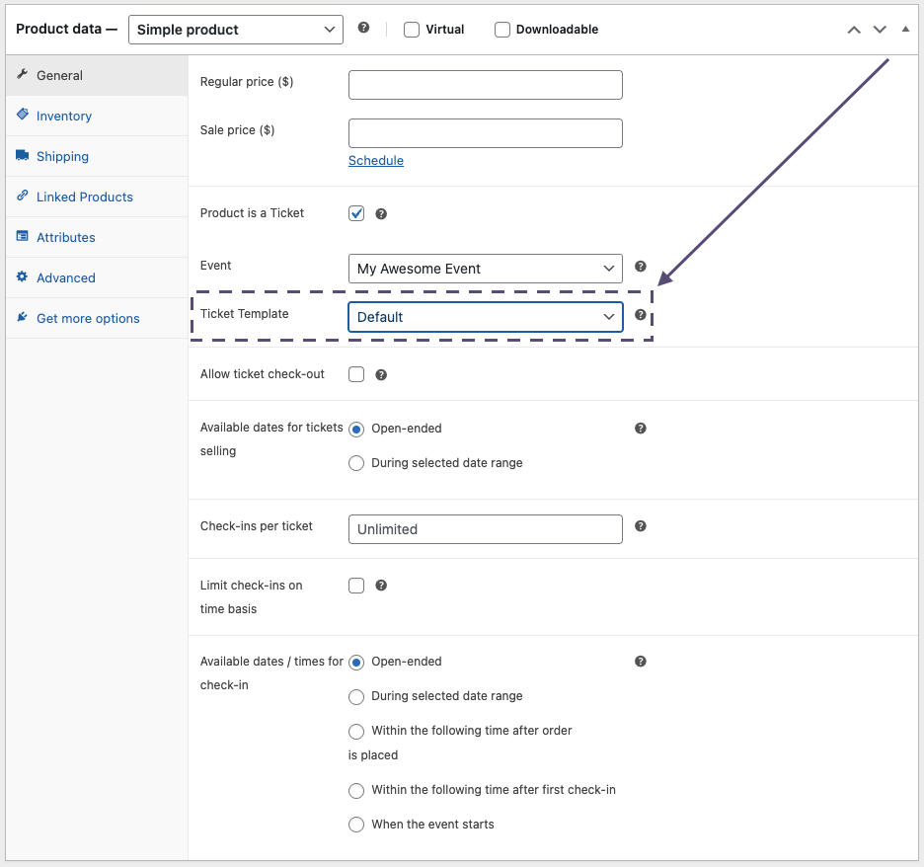Open Get more options link
Image resolution: width=924 pixels, height=867 pixels.
(x=88, y=319)
